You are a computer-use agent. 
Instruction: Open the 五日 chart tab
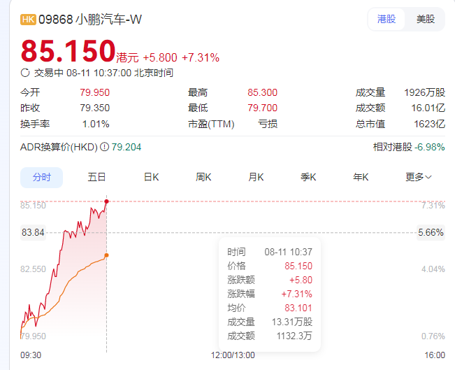point(96,177)
